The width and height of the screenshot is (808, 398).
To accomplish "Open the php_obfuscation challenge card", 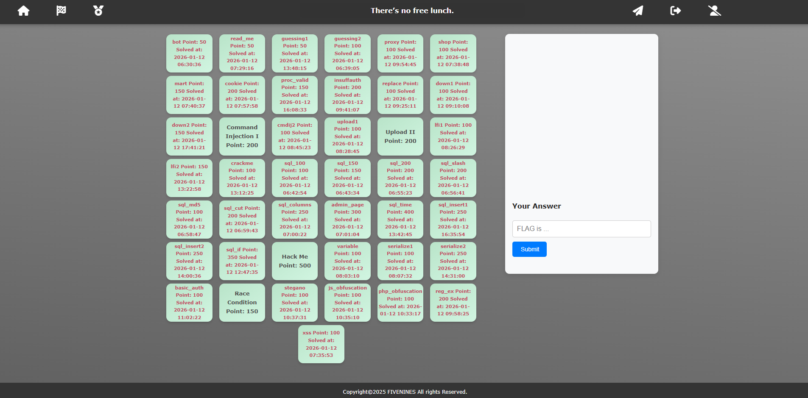I will [x=400, y=302].
